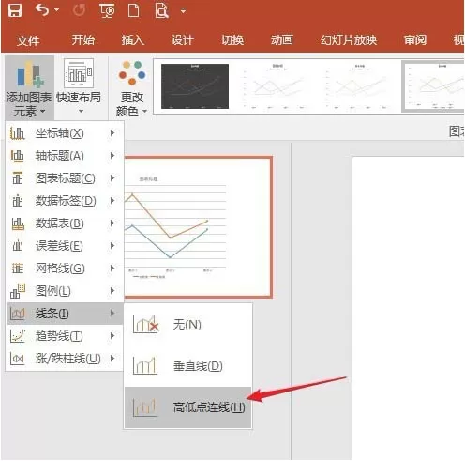Expand the Undo history dropdown arrow

pos(56,10)
